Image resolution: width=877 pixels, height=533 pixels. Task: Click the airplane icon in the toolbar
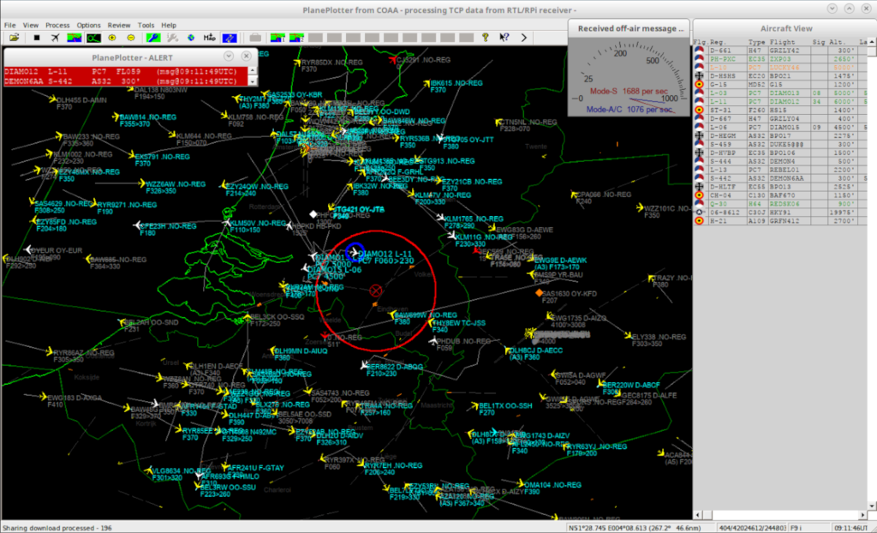(56, 38)
